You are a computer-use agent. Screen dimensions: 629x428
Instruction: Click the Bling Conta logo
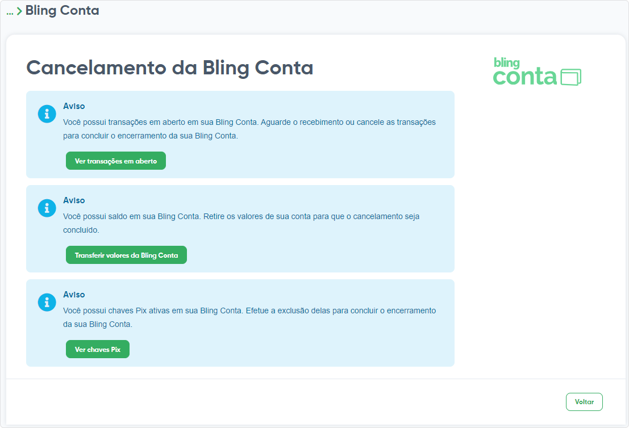(x=537, y=72)
